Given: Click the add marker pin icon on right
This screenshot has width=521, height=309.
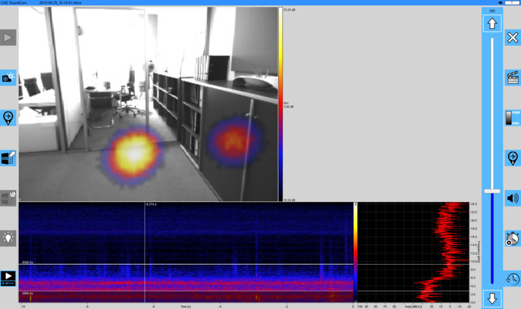Looking at the screenshot, I should pyautogui.click(x=513, y=158).
